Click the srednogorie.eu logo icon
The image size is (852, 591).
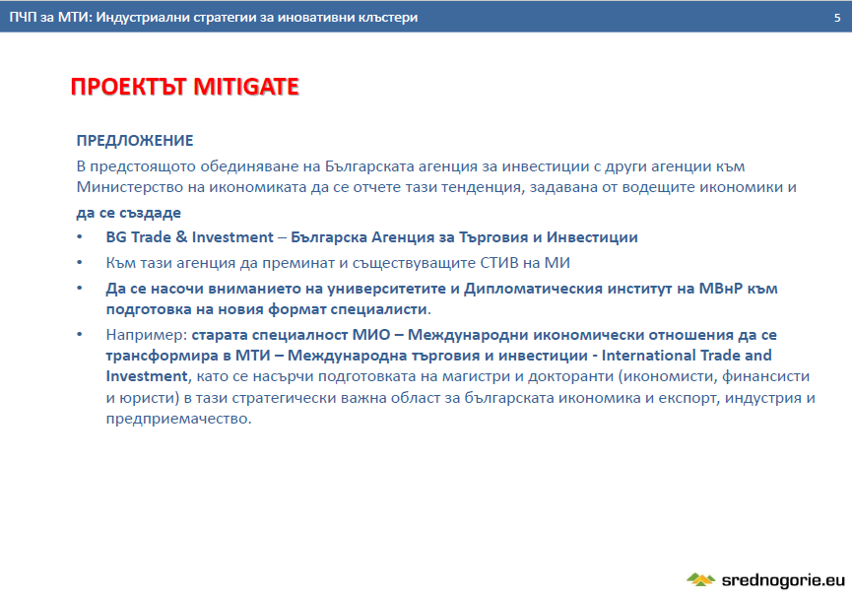coord(701,579)
